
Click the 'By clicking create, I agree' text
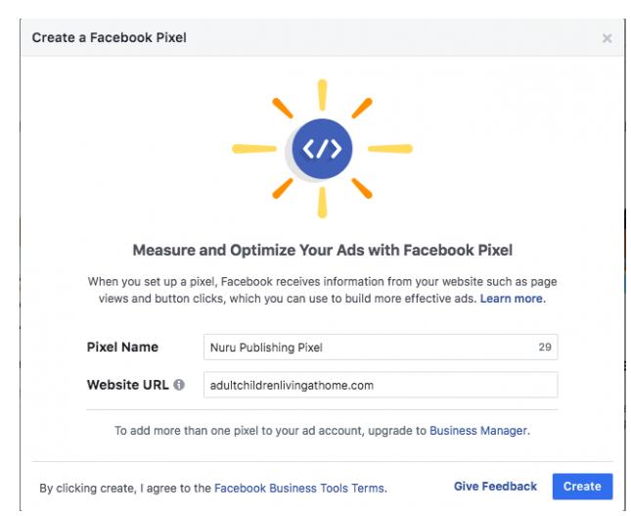coord(125,489)
